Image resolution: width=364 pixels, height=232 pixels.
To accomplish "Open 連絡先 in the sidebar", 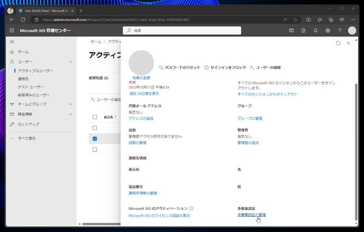I will coord(23,79).
